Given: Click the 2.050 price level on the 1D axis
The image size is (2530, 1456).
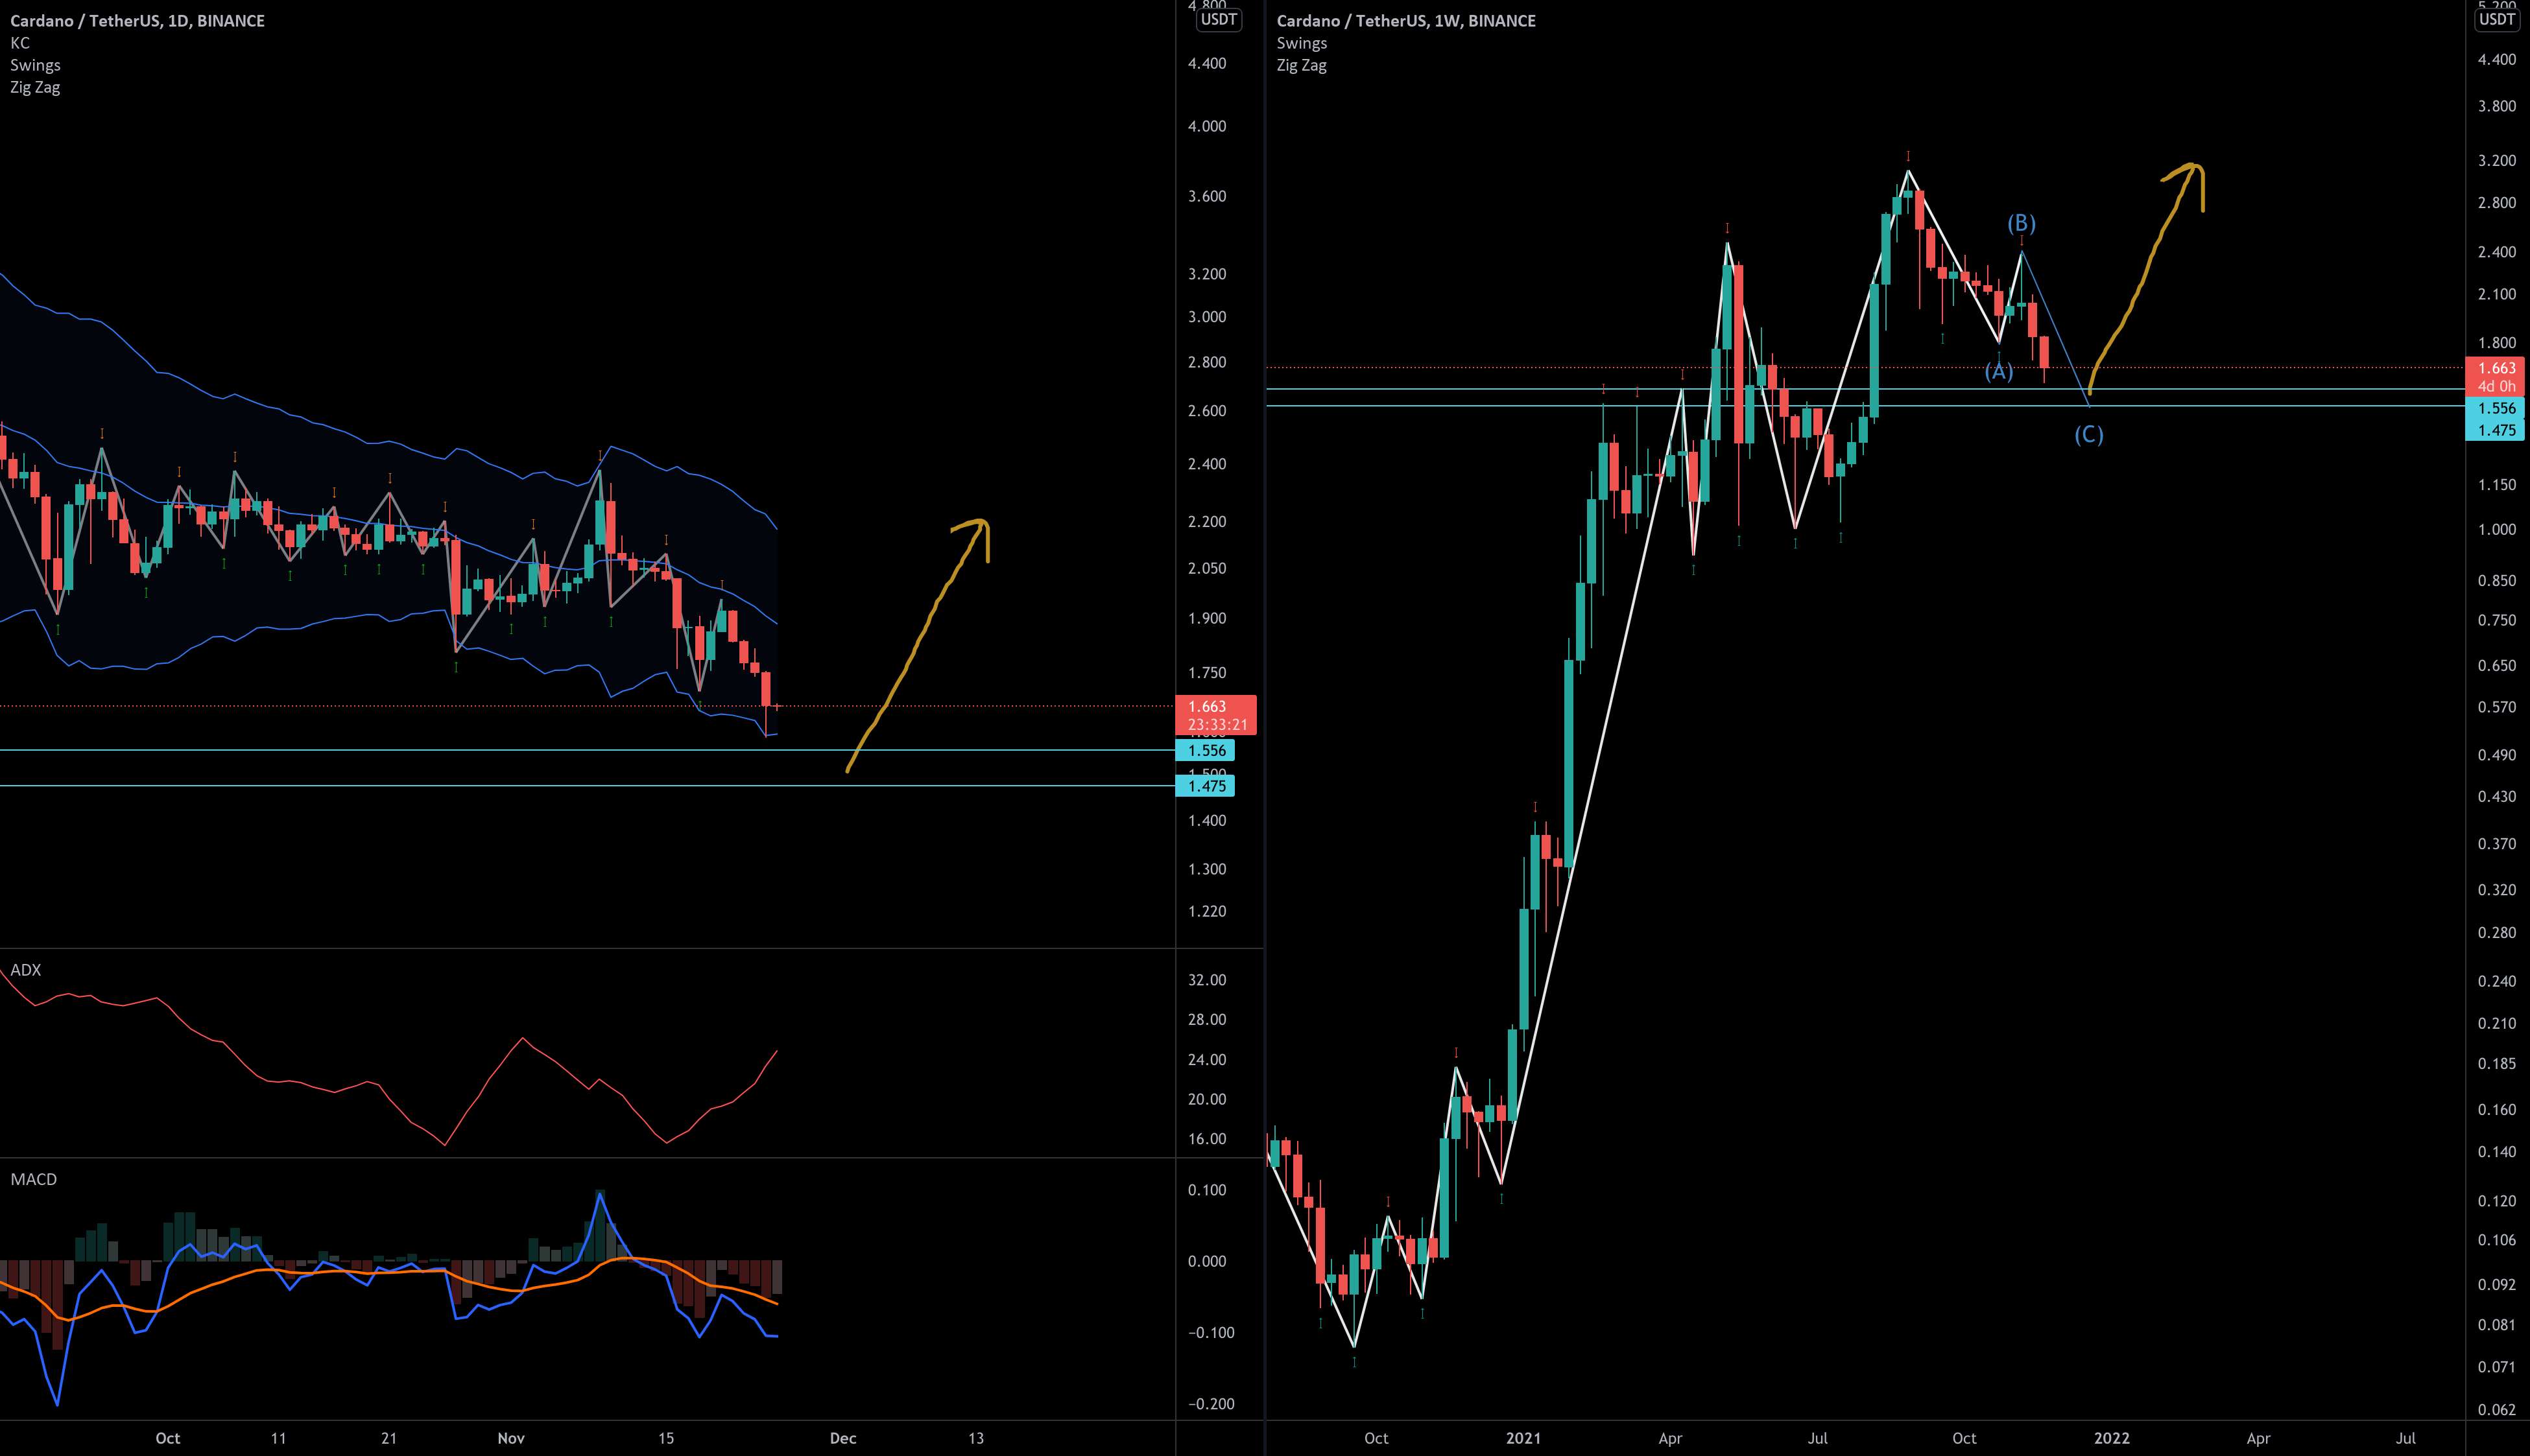Looking at the screenshot, I should click(1206, 568).
